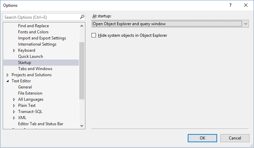Enable Hide system objects in Object Explorer

(94, 35)
